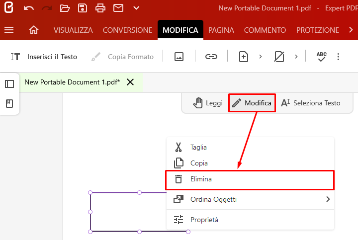Viewport: 358px width, 240px height.
Task: Click the top-left handle of the selected box
Action: point(90,193)
